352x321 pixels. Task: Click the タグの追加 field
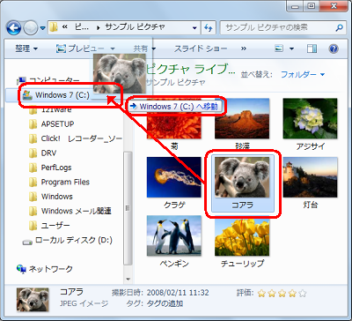(165, 303)
